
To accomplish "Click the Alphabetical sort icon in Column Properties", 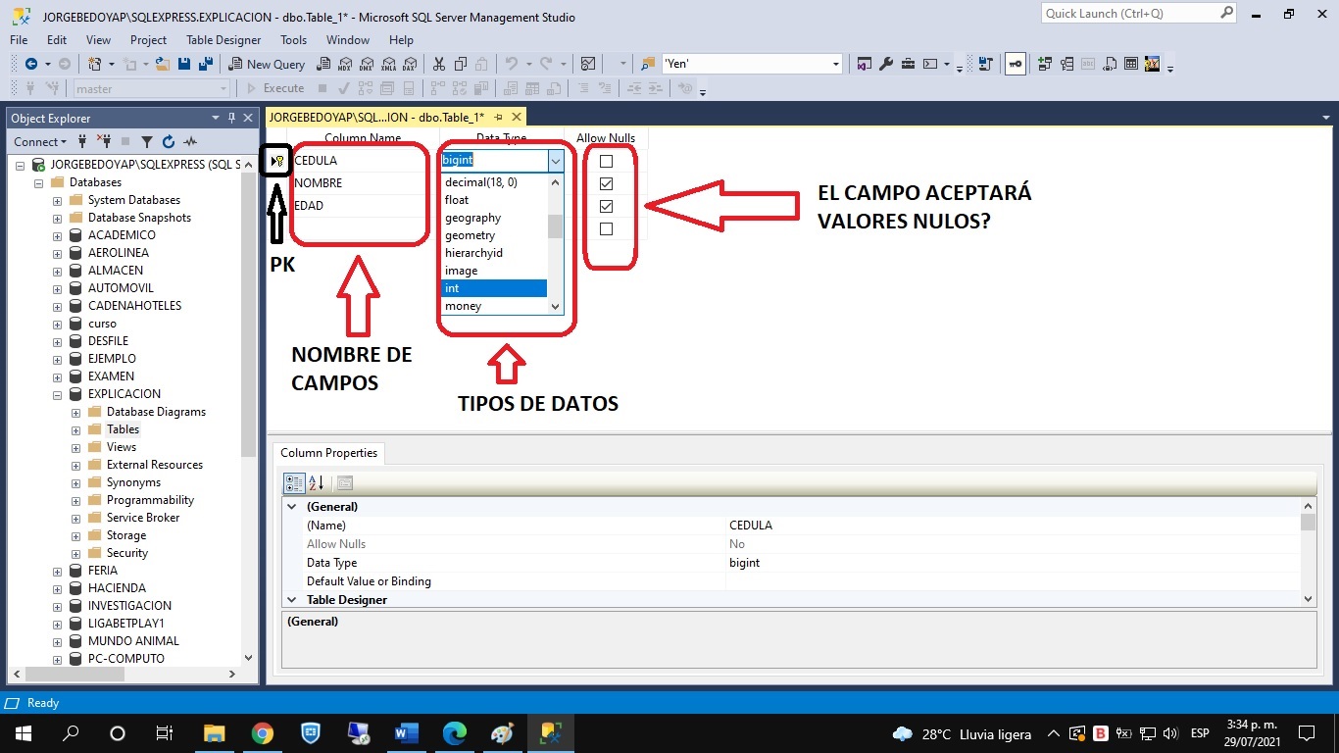I will point(316,482).
